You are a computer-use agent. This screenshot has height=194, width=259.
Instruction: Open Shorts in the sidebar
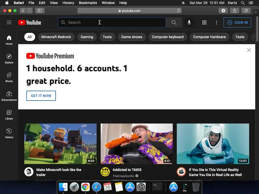[x=9, y=77]
